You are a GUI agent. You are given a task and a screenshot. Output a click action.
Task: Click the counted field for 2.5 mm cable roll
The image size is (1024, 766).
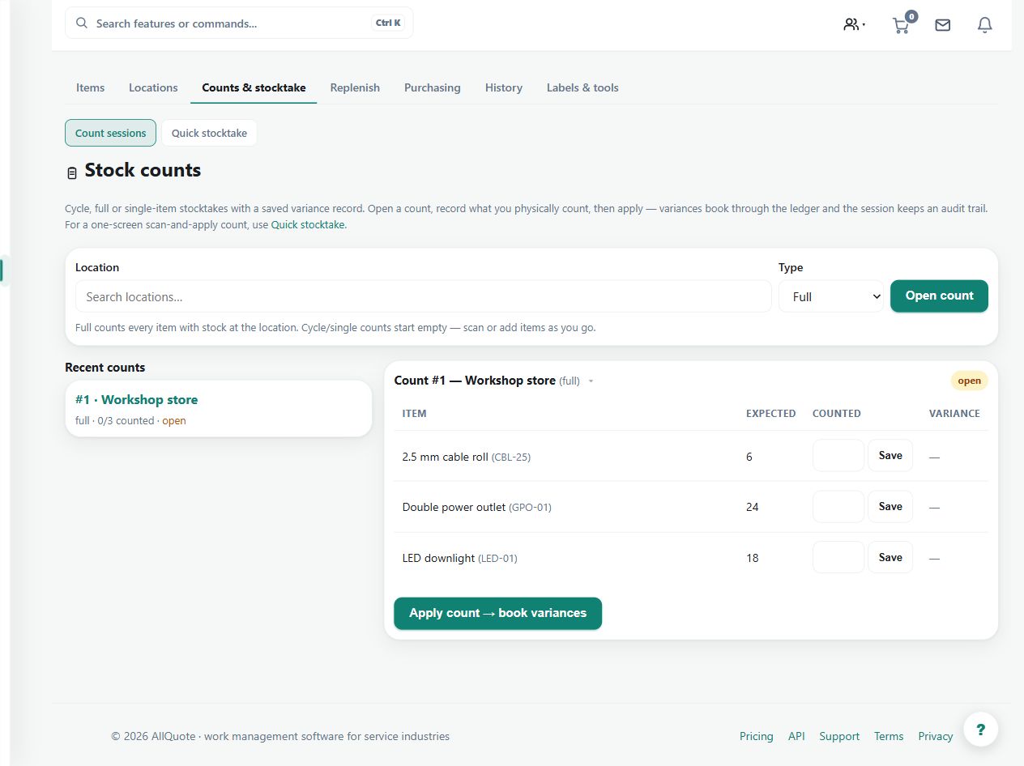coord(838,455)
